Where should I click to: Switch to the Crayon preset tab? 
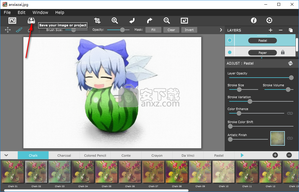(157, 155)
